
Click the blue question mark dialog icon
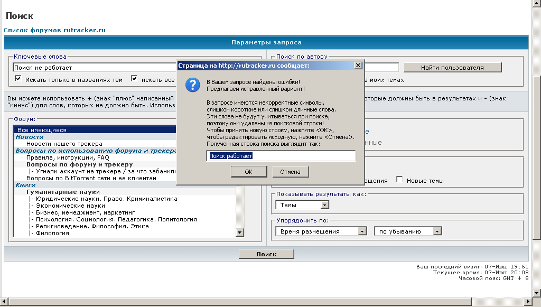(193, 85)
